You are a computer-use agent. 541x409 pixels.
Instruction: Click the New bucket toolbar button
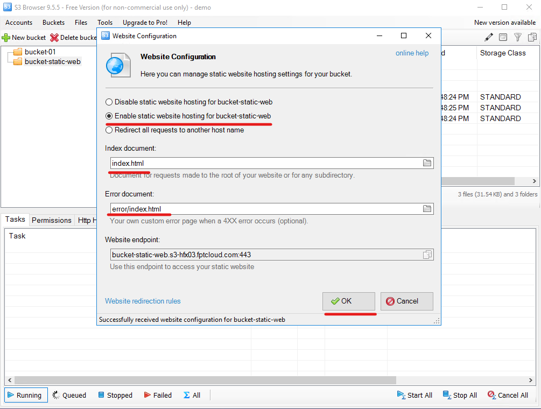[24, 38]
